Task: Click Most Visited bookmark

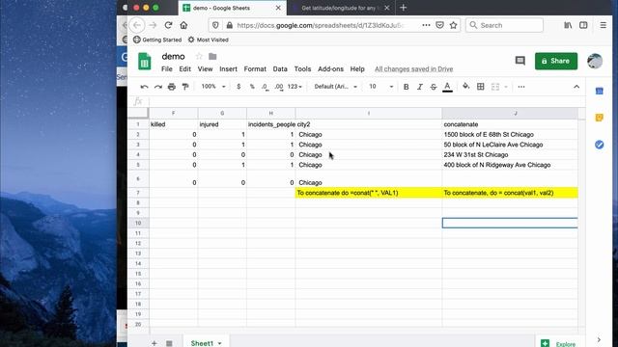Action: tap(209, 40)
